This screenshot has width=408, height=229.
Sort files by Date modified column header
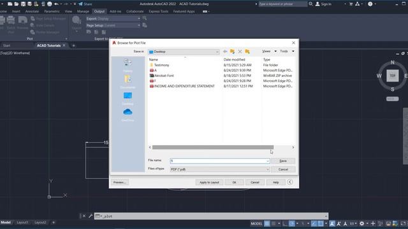[234, 59]
